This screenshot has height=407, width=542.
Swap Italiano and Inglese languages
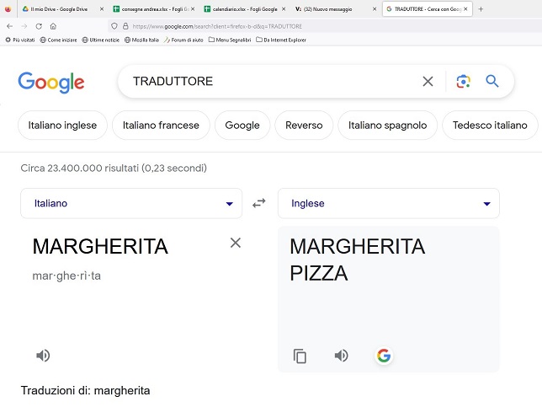[259, 203]
